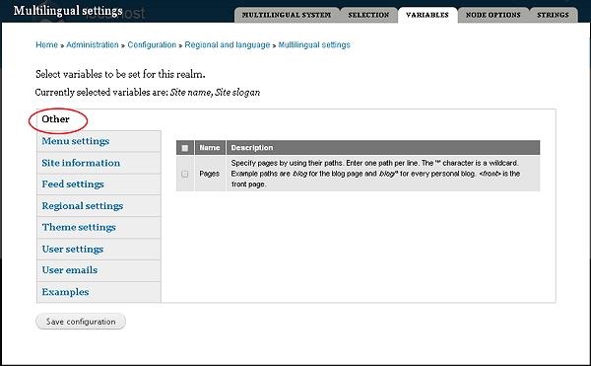Viewport: 591px width, 366px height.
Task: Click the Multilingual settings breadcrumb link
Action: pos(314,45)
